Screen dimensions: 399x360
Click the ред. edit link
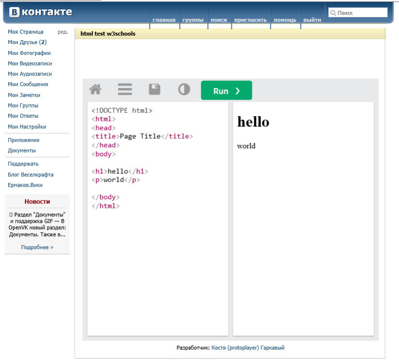pos(63,32)
